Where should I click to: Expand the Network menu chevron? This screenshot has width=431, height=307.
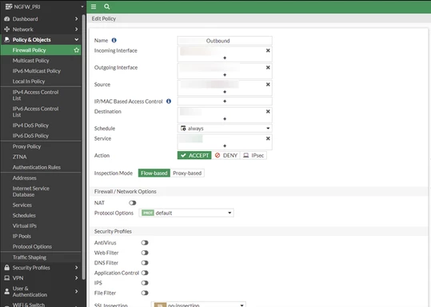click(77, 30)
